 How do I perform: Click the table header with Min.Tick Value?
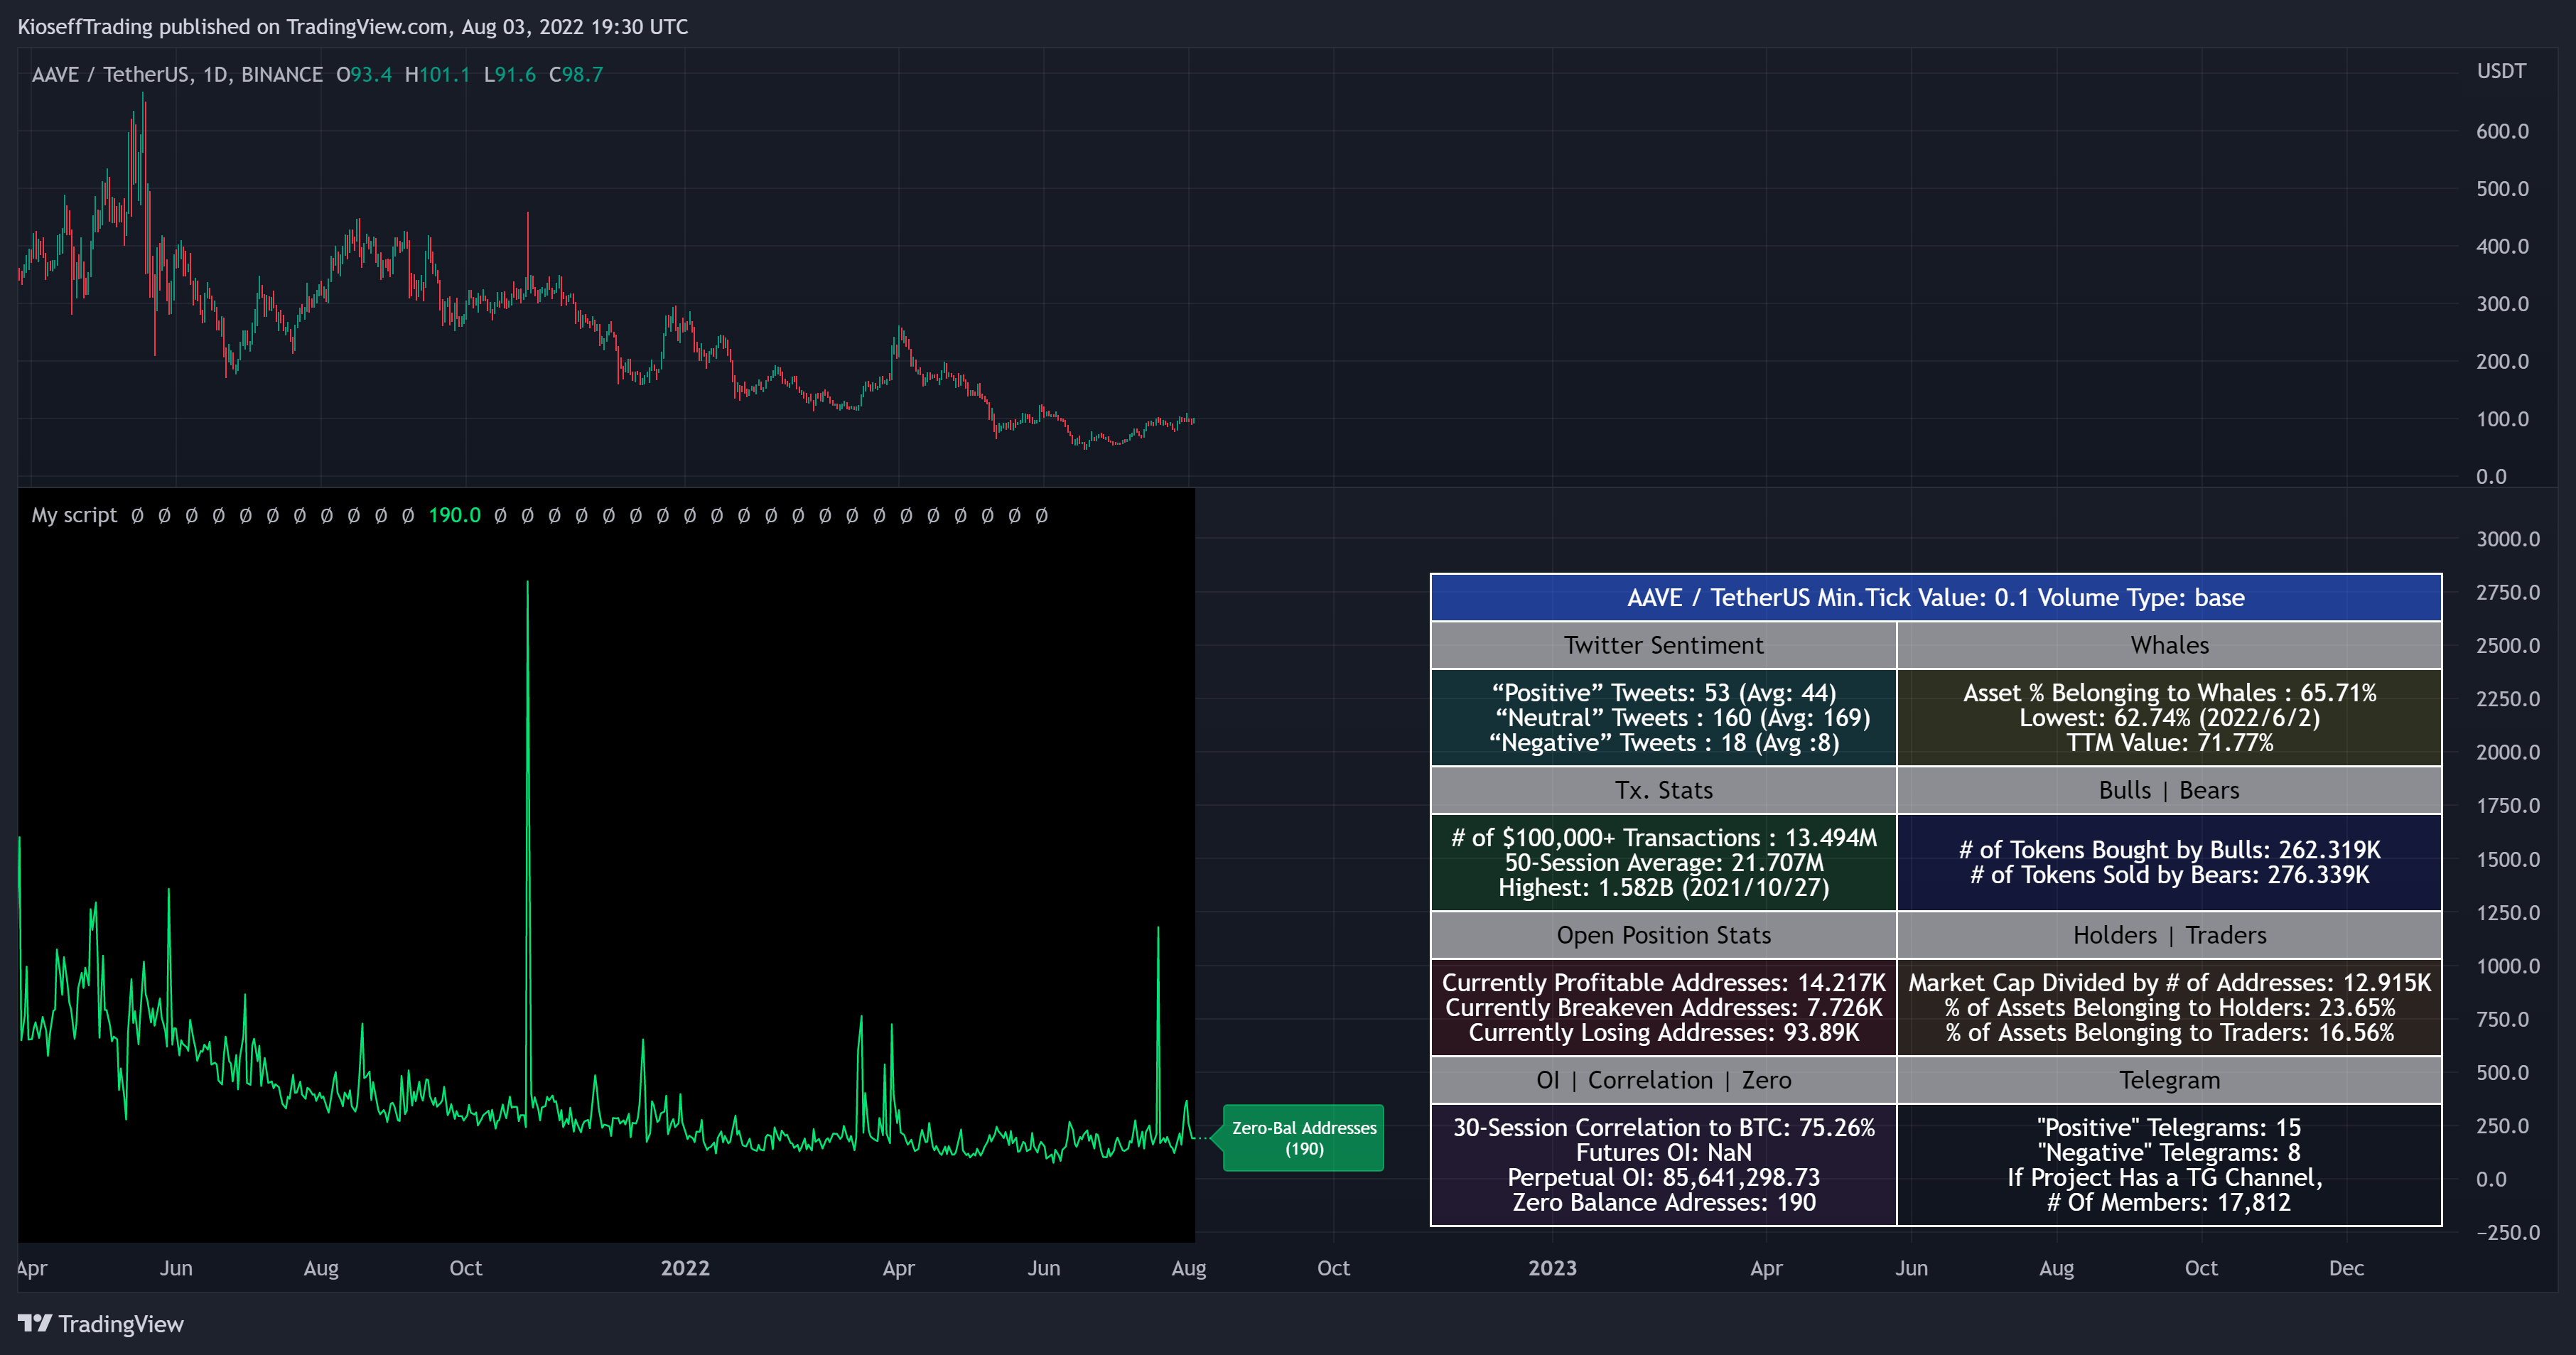coord(1936,598)
